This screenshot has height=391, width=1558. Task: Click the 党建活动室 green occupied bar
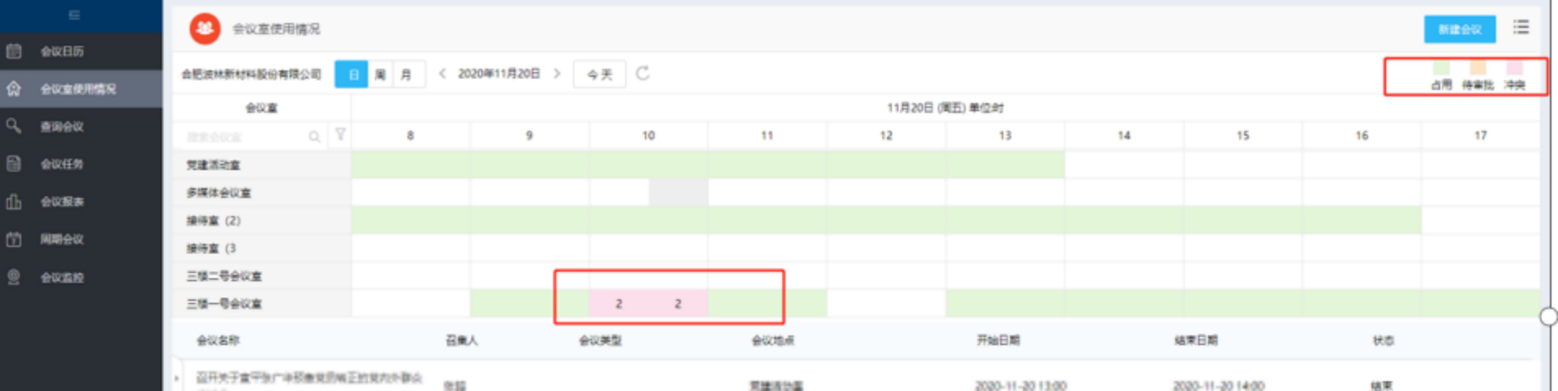point(708,164)
